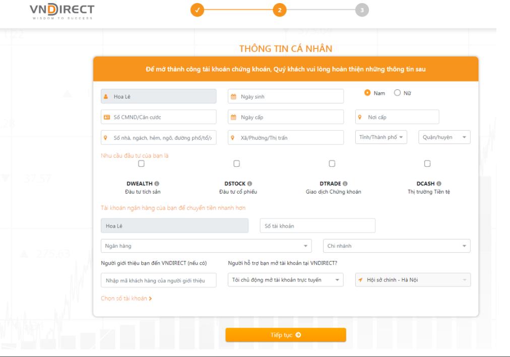The width and height of the screenshot is (510, 357).
Task: Click the VNDIRECT logo
Action: click(x=62, y=11)
